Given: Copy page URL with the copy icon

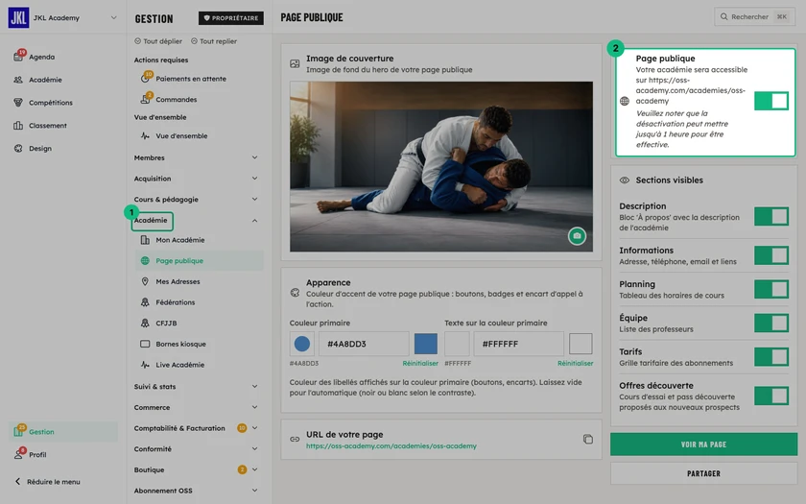Looking at the screenshot, I should [x=588, y=440].
